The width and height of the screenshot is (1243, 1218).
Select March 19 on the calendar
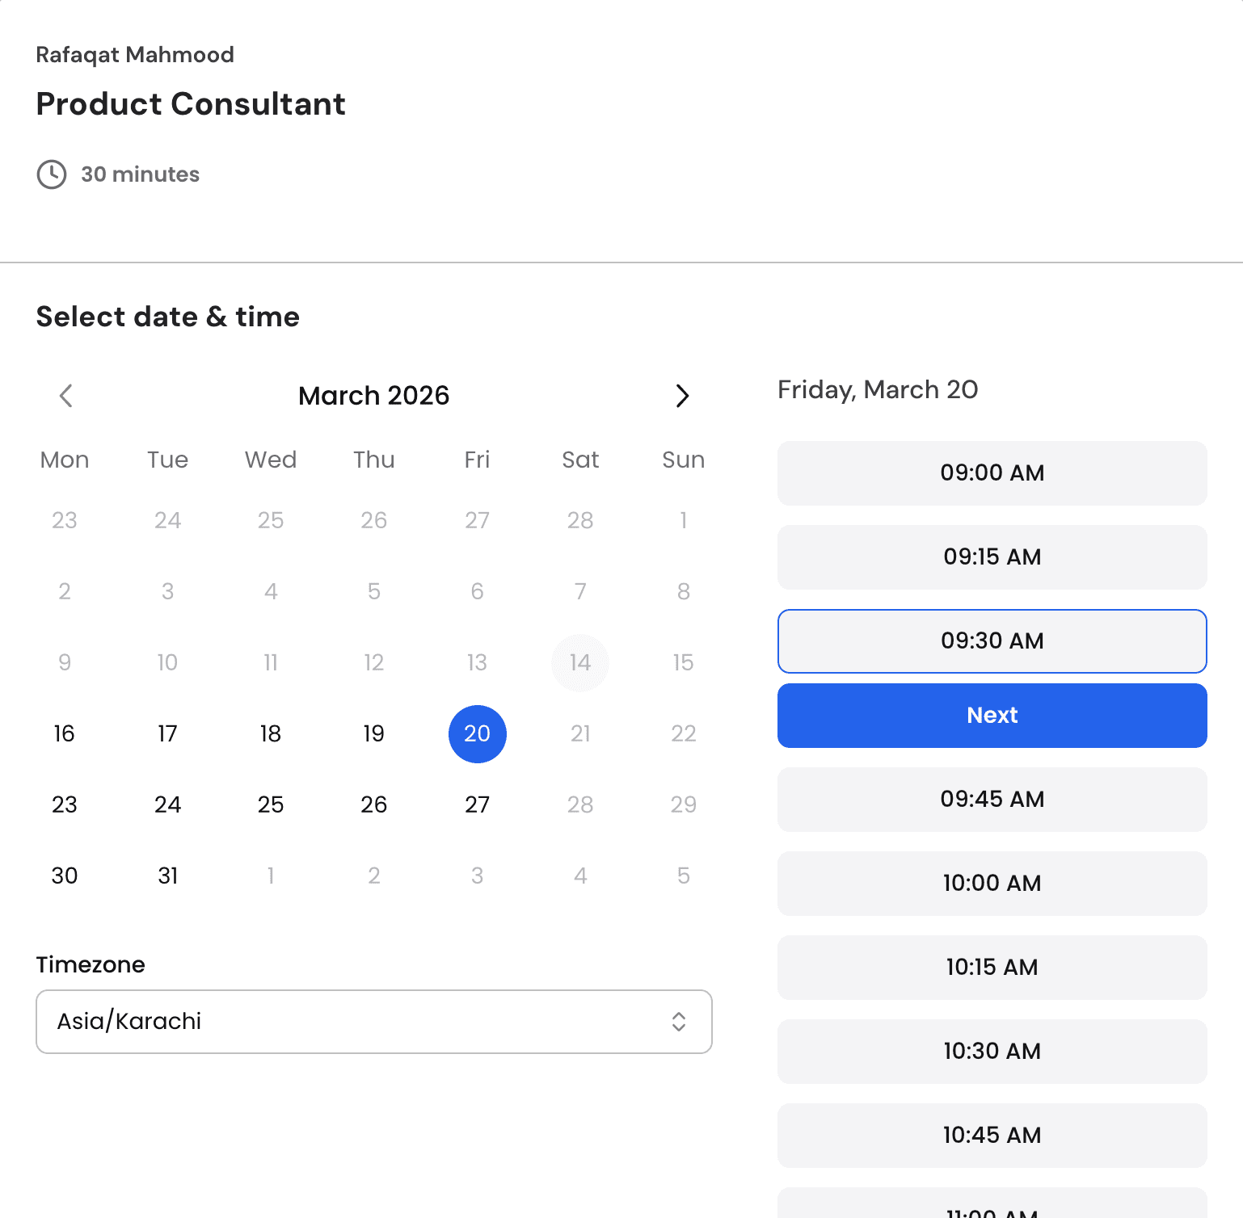(373, 733)
